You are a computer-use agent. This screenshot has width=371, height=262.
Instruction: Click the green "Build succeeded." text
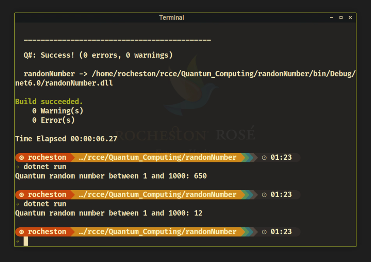(x=49, y=102)
